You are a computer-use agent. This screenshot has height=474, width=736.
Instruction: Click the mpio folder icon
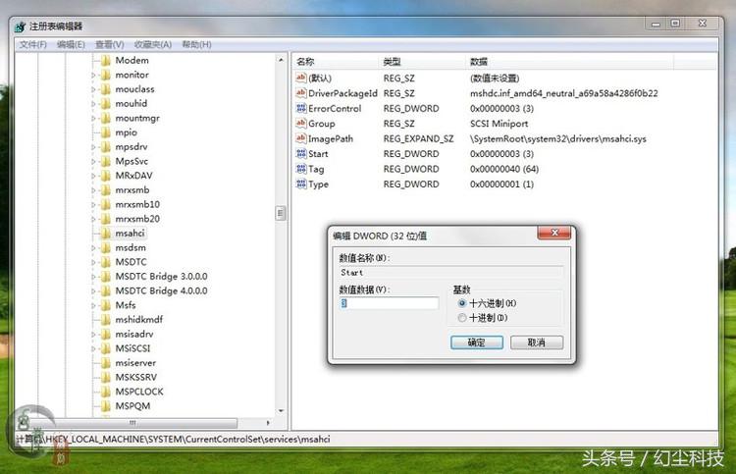point(106,132)
